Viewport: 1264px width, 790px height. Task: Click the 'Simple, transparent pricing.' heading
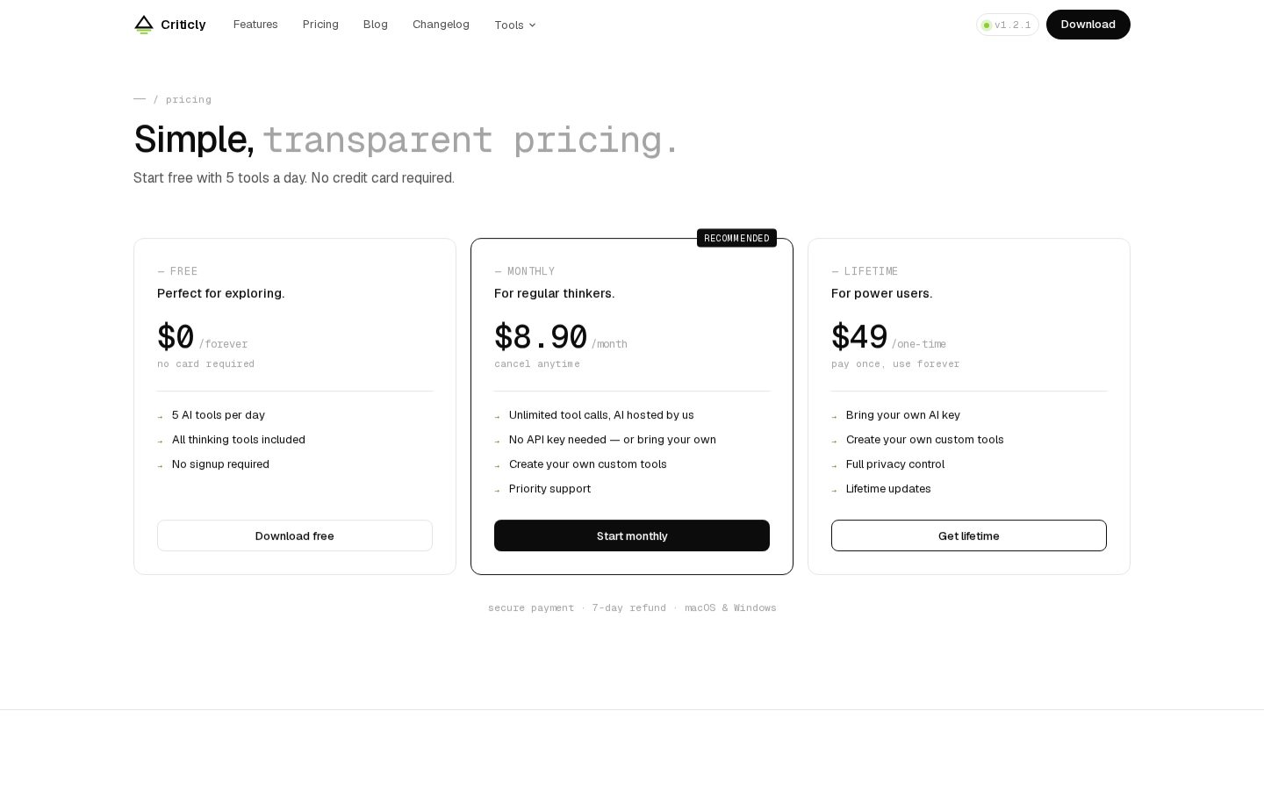(x=406, y=140)
